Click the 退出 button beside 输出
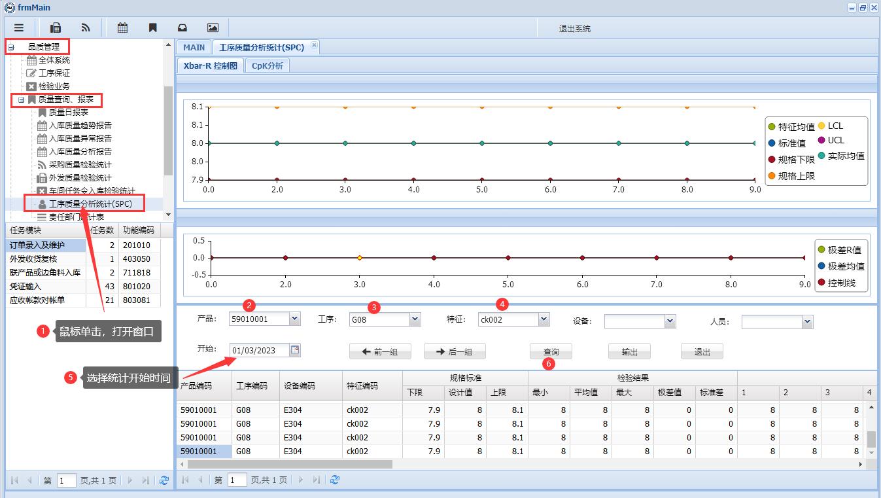 pyautogui.click(x=702, y=351)
